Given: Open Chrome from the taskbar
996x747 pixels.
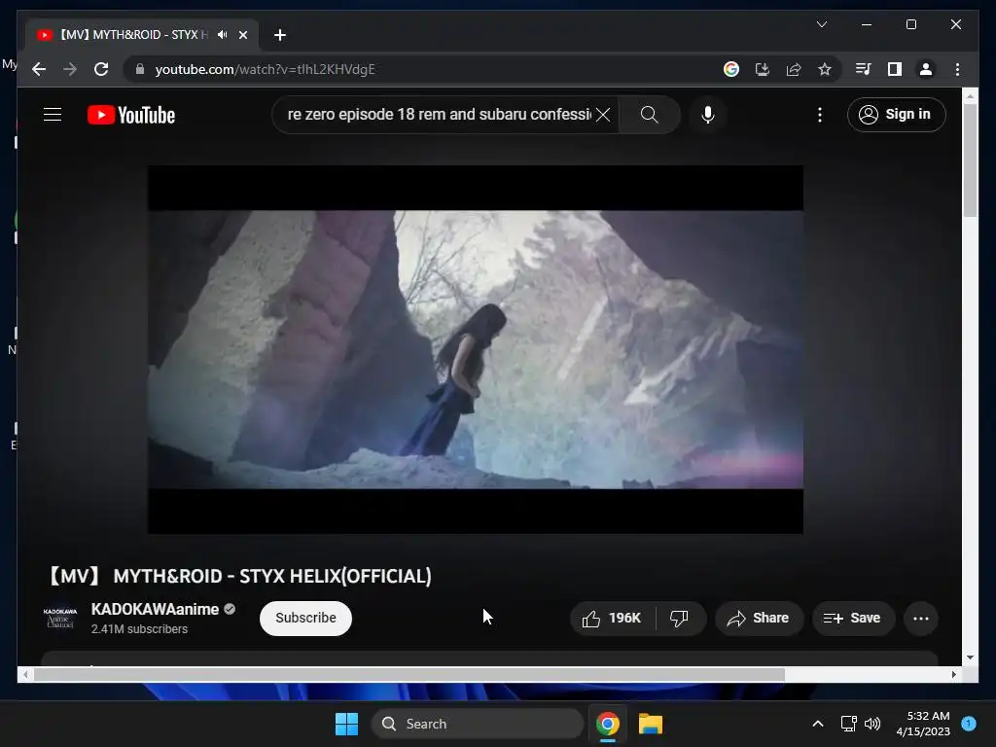Looking at the screenshot, I should (608, 724).
